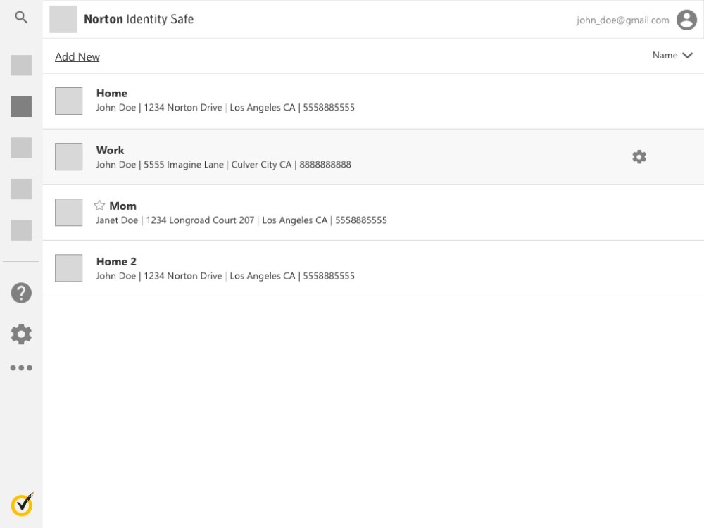Open settings gear in the sidebar

click(x=21, y=334)
